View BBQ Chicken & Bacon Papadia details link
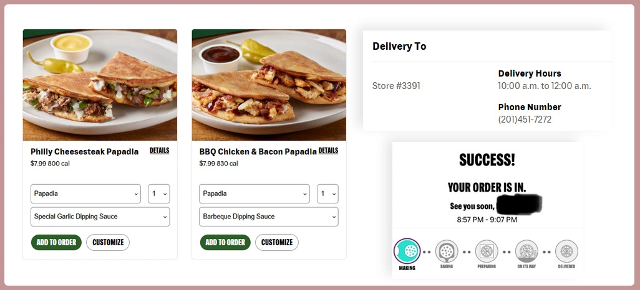 point(328,151)
